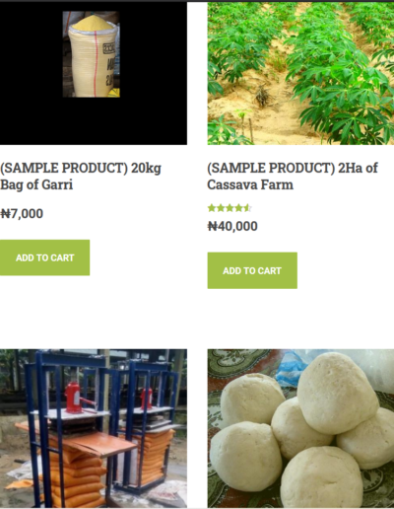This screenshot has width=394, height=509.
Task: Open the 20kg Bag of Garri title link
Action: [x=81, y=176]
